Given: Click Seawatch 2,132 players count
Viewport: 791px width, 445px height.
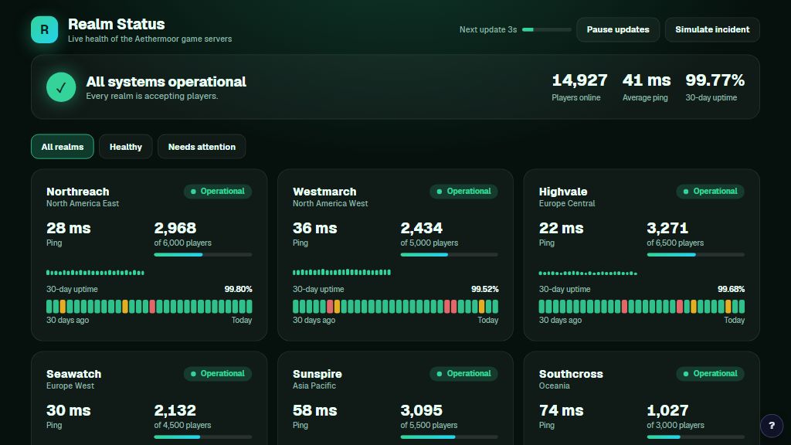Looking at the screenshot, I should (x=175, y=410).
